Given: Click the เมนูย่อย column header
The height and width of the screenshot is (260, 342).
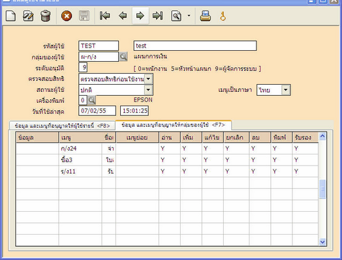Looking at the screenshot, I should [137, 137].
